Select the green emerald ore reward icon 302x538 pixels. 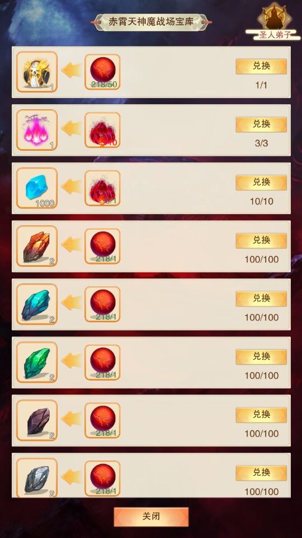tap(37, 363)
